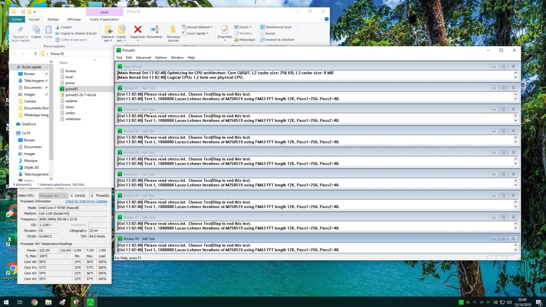Click Modifier in the Explorer ribbon

pyautogui.click(x=244, y=33)
